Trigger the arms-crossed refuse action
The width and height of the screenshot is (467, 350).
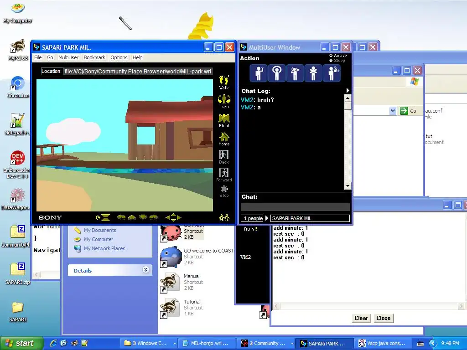coord(313,73)
